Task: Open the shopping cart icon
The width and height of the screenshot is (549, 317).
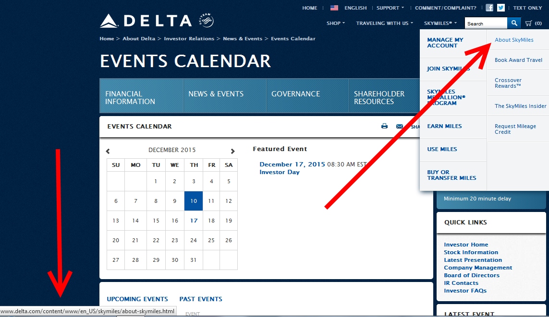Action: (x=529, y=23)
